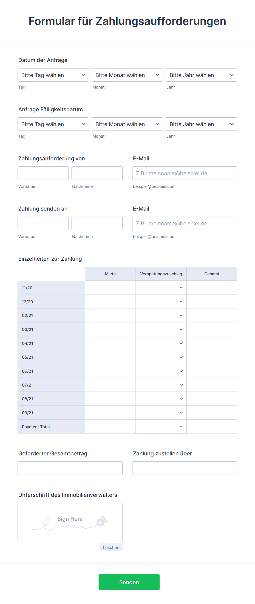Open the Jahr dropdown under Datum der Anfrage
Viewport: 255px width, 604px height.
point(201,75)
